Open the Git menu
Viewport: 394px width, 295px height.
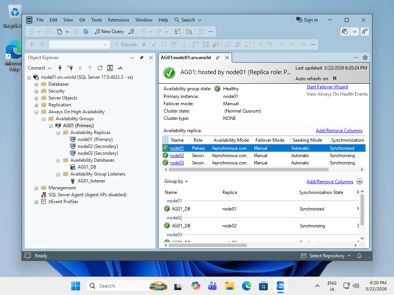[x=82, y=20]
